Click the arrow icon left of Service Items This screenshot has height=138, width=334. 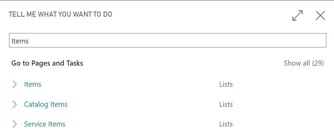pyautogui.click(x=15, y=124)
